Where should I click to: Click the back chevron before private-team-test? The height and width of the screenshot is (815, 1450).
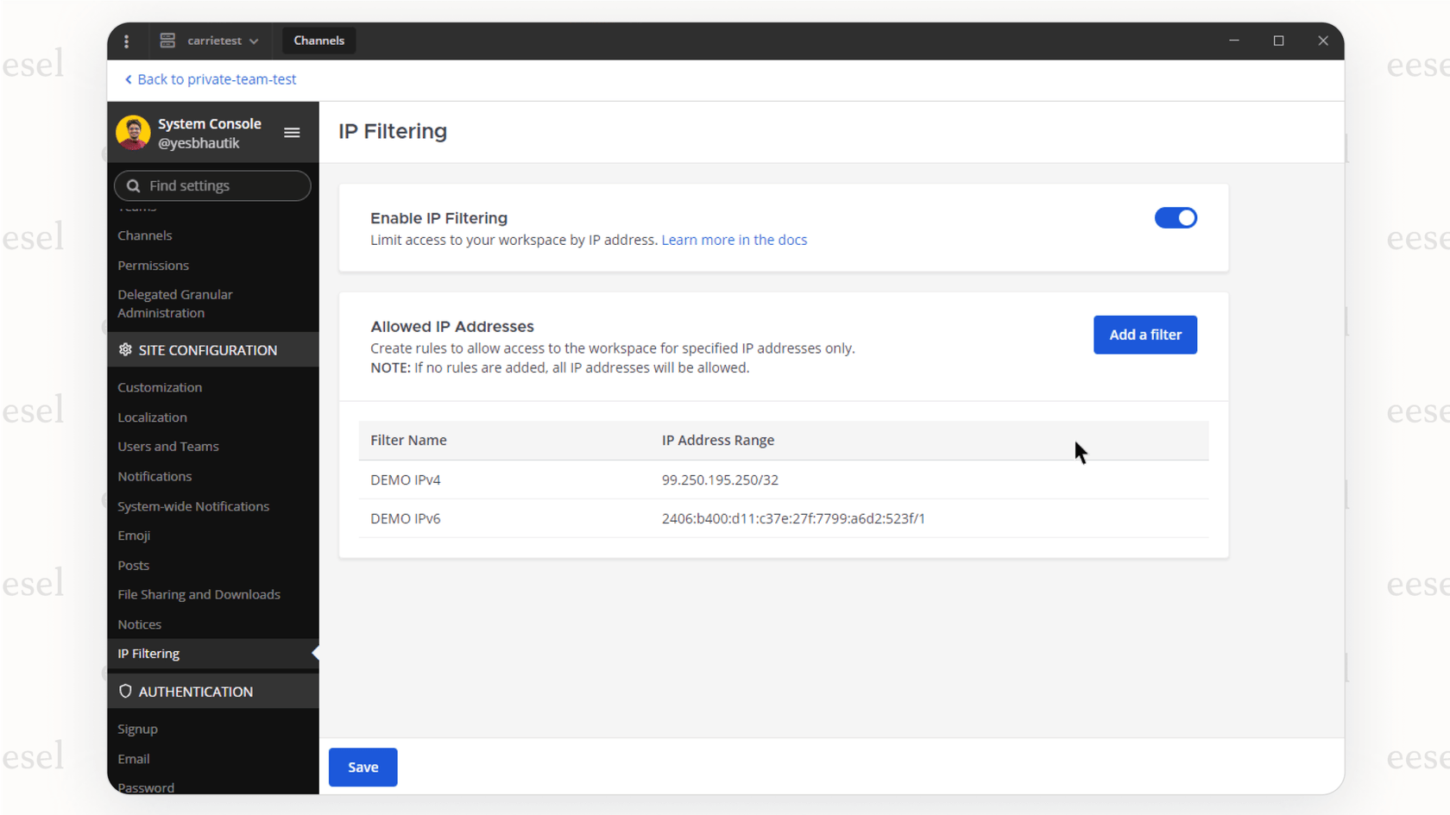[129, 79]
